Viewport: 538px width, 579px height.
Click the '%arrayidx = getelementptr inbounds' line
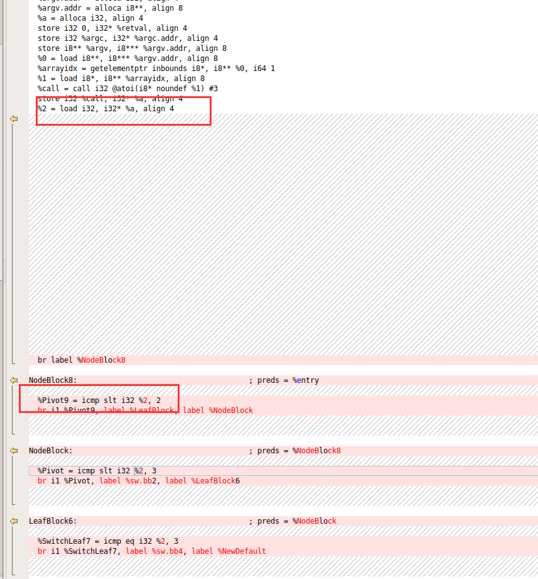[156, 69]
